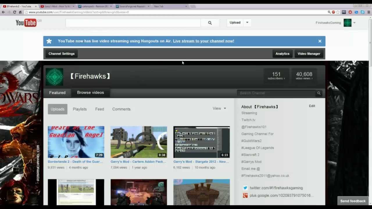Click the 151 subscribers counter
Screen dimensions: 372x209
(x=276, y=76)
